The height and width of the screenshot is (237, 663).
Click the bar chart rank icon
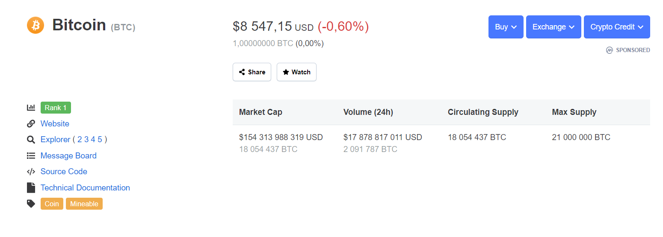31,108
